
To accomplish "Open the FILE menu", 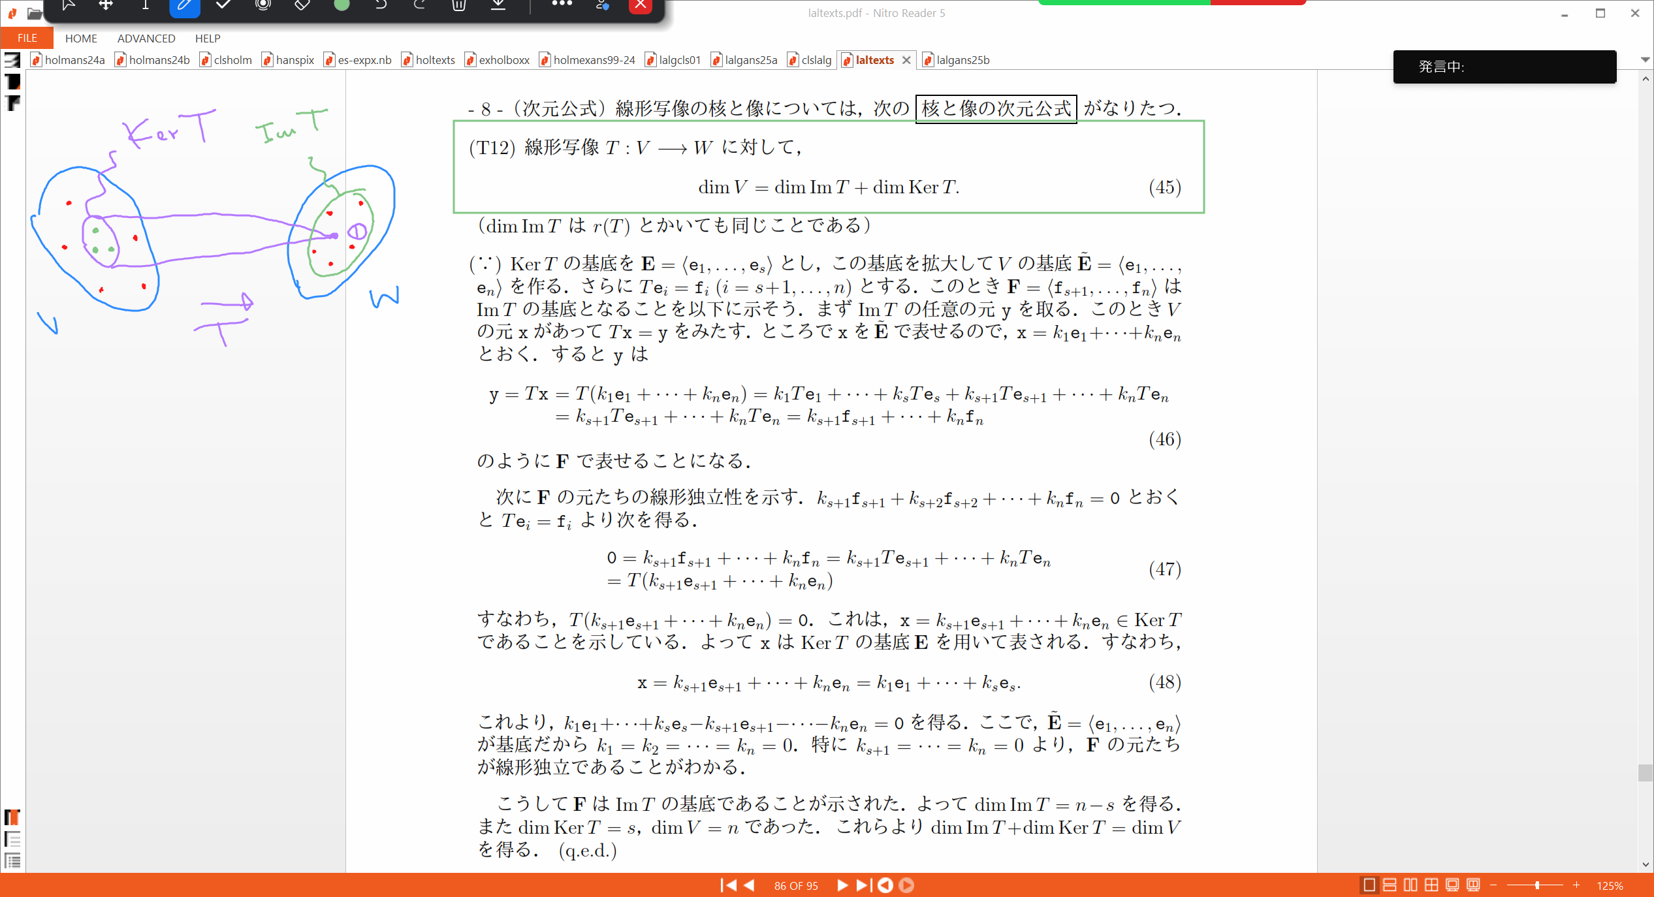I will tap(27, 38).
